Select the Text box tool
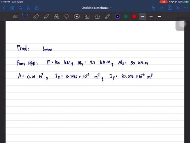The width and height of the screenshot is (190, 143). pyautogui.click(x=97, y=17)
